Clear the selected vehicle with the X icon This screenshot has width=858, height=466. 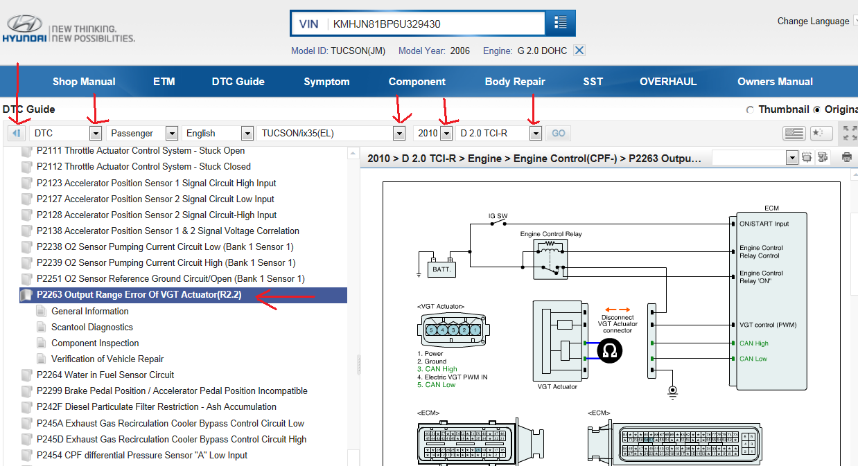click(x=580, y=51)
